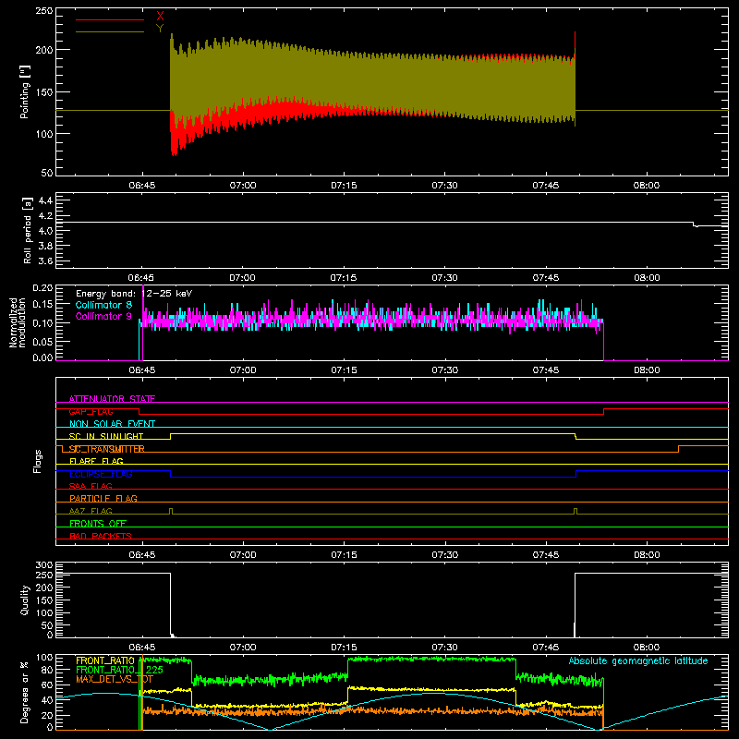Click 06:45 under the Pointing plot
Image resolution: width=739 pixels, height=739 pixels.
[142, 186]
